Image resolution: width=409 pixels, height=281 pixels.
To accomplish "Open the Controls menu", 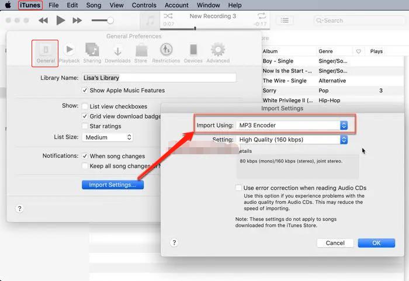I will [x=144, y=5].
